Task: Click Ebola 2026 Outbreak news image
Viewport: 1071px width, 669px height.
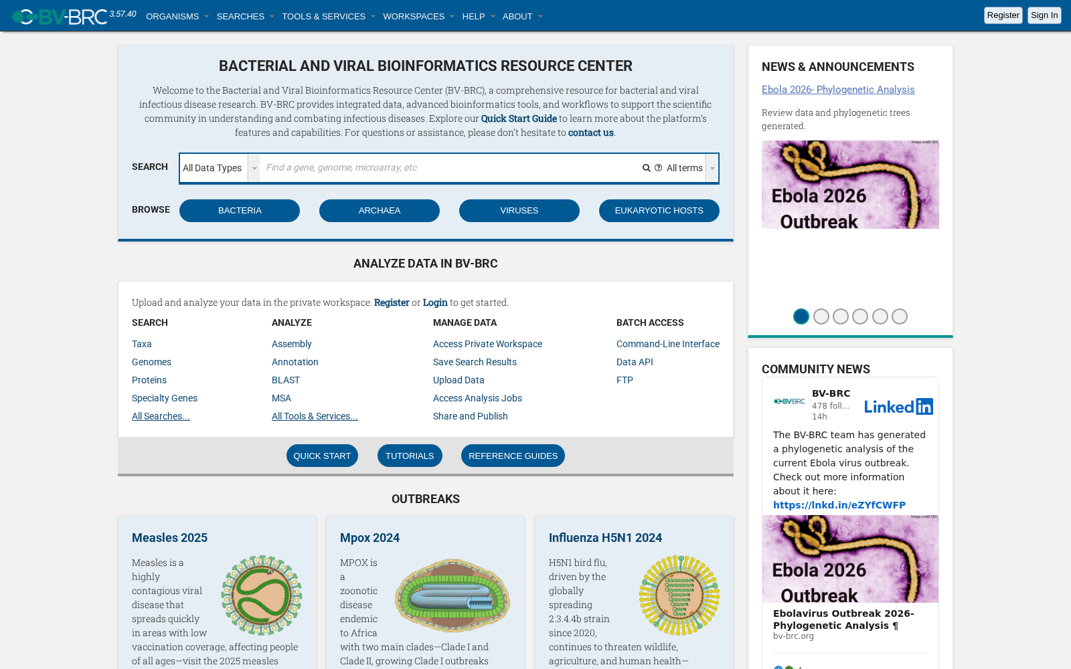Action: (850, 185)
